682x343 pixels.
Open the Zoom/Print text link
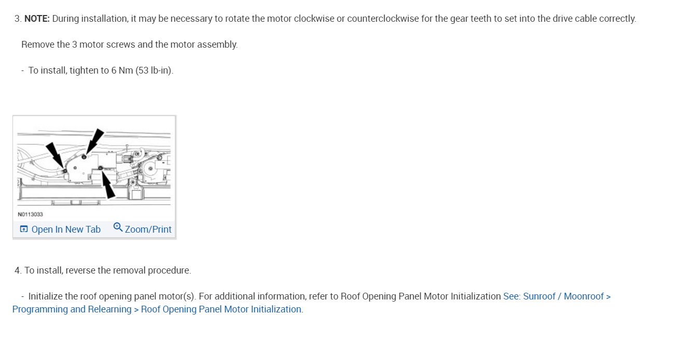[148, 230]
